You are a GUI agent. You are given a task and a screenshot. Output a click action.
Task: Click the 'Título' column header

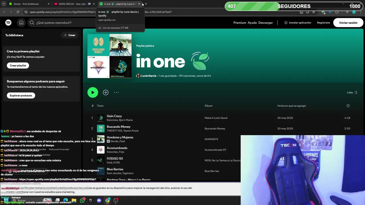[100, 106]
